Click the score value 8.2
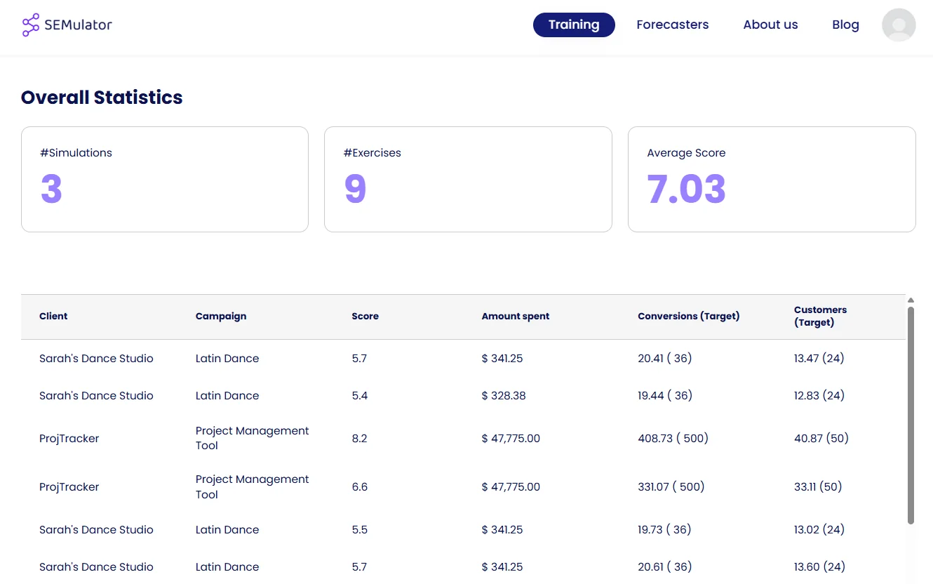Viewport: 933px width, 584px height. click(x=359, y=439)
